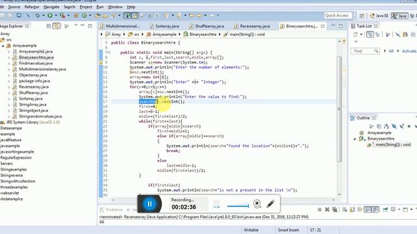Click the Open Perspective icon
This screenshot has height=234, width=417.
click(x=362, y=16)
